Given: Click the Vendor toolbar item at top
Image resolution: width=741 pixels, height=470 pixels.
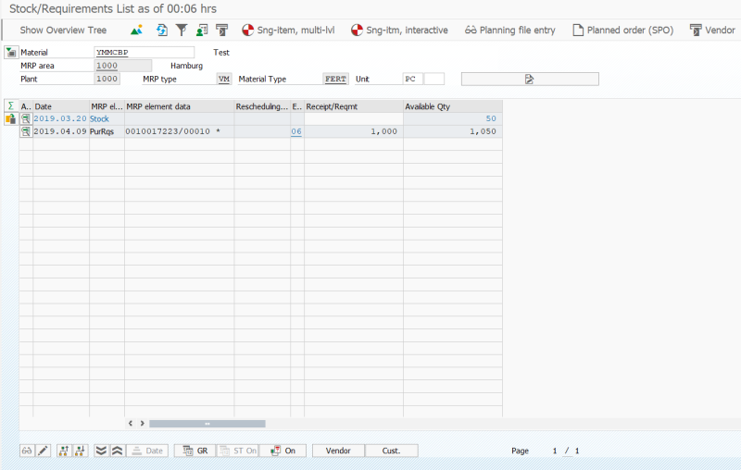Looking at the screenshot, I should 712,31.
